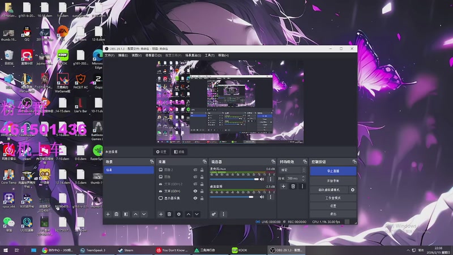The width and height of the screenshot is (453, 255).
Task: Show the hidden 图像 2 source via eye icon
Action: [x=195, y=169]
